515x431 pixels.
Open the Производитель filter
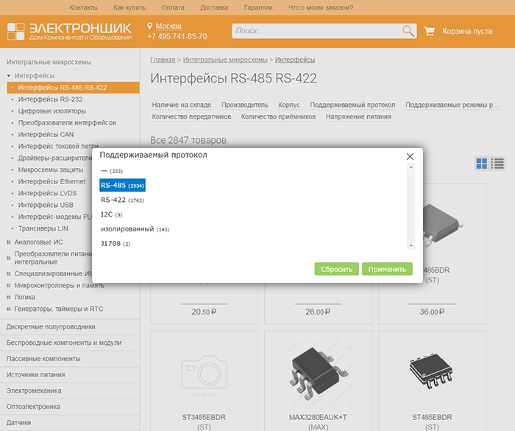click(245, 105)
